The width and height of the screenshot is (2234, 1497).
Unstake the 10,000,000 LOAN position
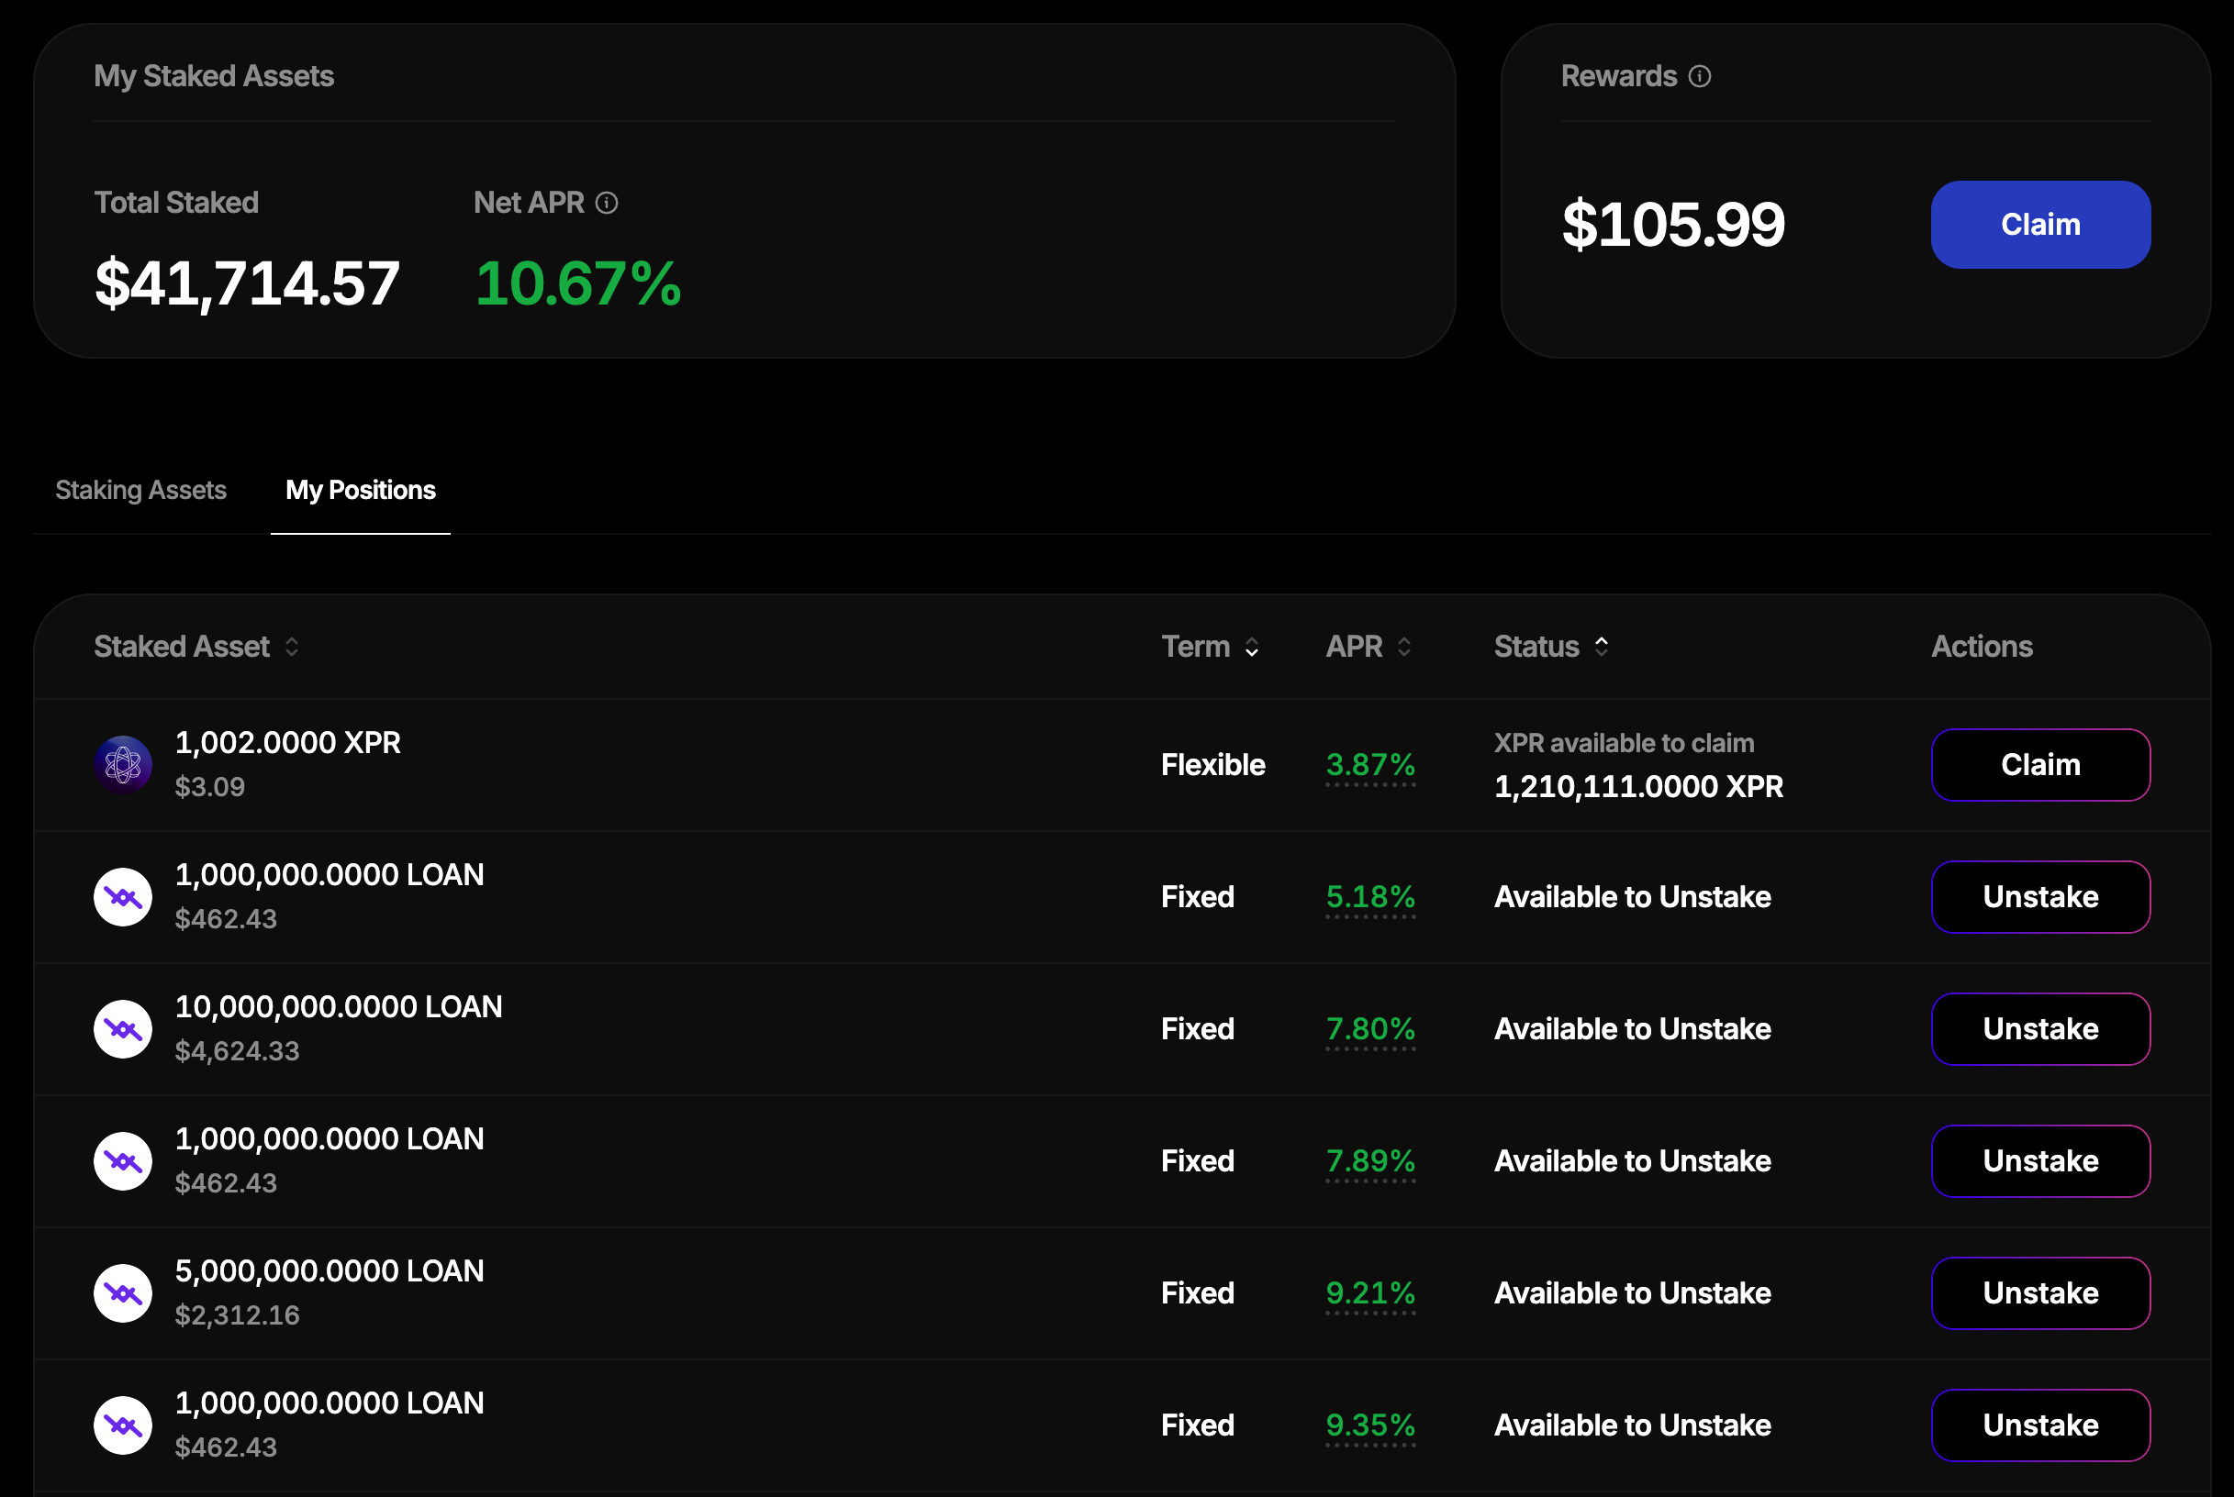click(x=2040, y=1029)
